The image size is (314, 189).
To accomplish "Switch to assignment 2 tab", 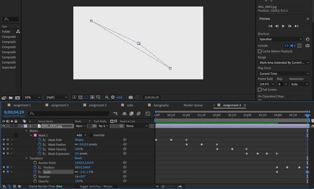I will [x=60, y=105].
